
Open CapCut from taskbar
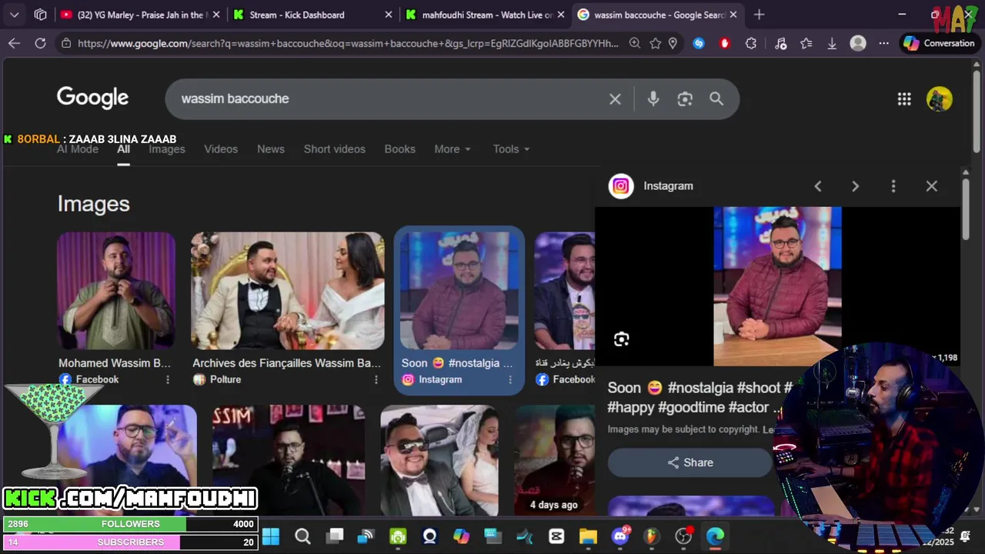click(556, 536)
